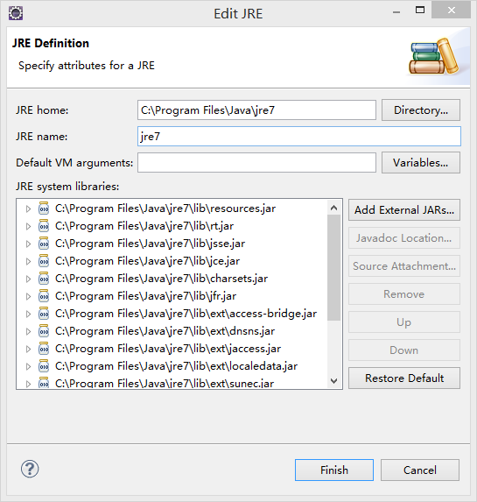477x502 pixels.
Task: Expand the jaccess.jar library entry
Action: click(28, 350)
